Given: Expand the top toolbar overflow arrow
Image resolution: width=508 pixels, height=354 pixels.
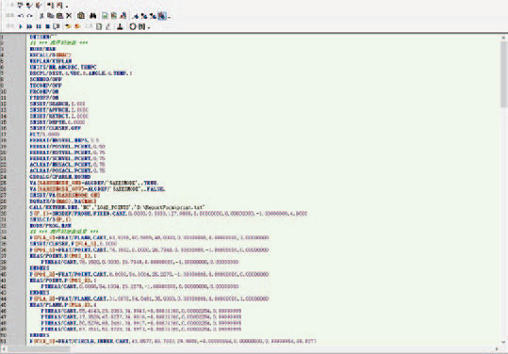Looking at the screenshot, I should click(x=67, y=7).
